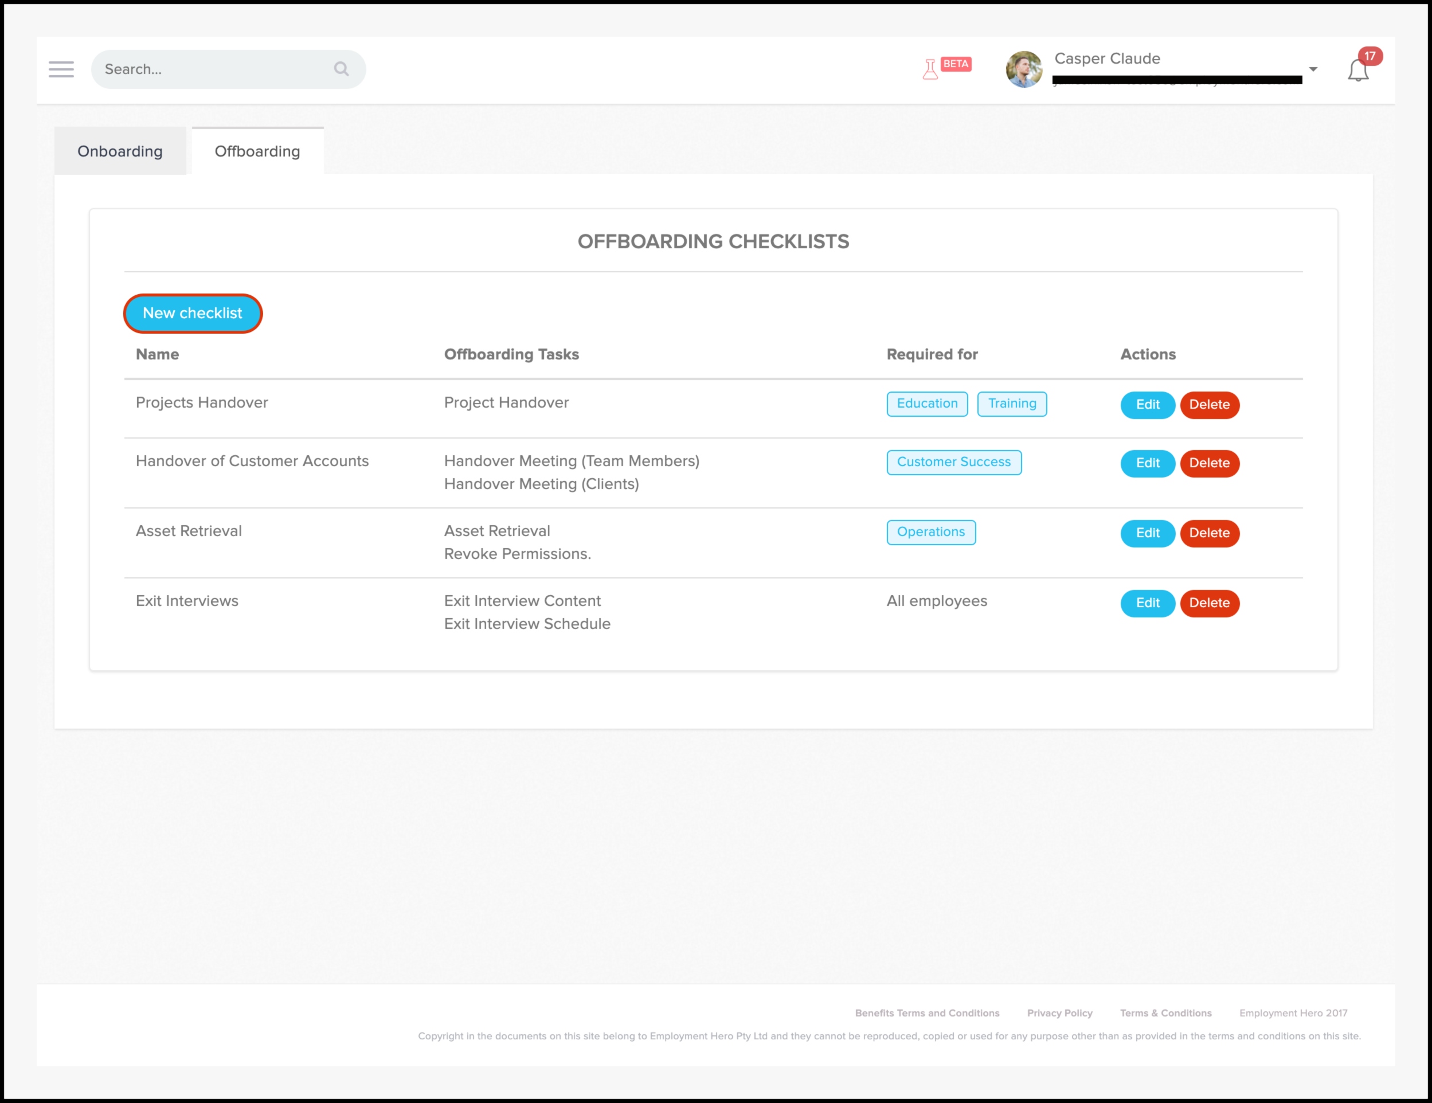
Task: Open Benefits Terms and Conditions link
Action: (x=926, y=1012)
